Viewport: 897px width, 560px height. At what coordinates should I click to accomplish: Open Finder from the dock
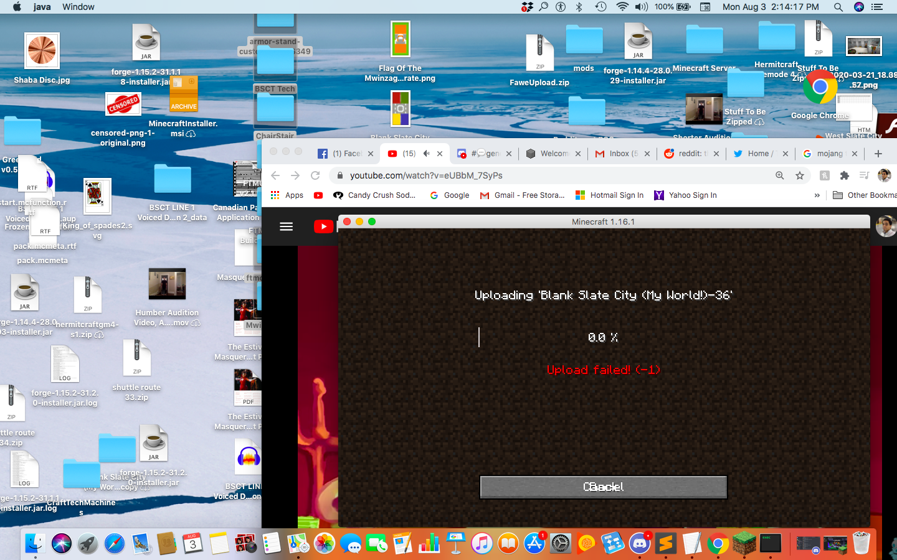tap(35, 543)
